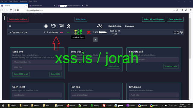Click the Comment column header
Screen dimensions: 193x108
point(130,26)
